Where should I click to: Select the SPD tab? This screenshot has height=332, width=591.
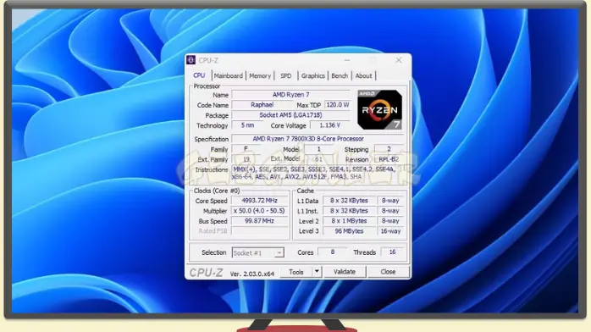click(x=285, y=75)
